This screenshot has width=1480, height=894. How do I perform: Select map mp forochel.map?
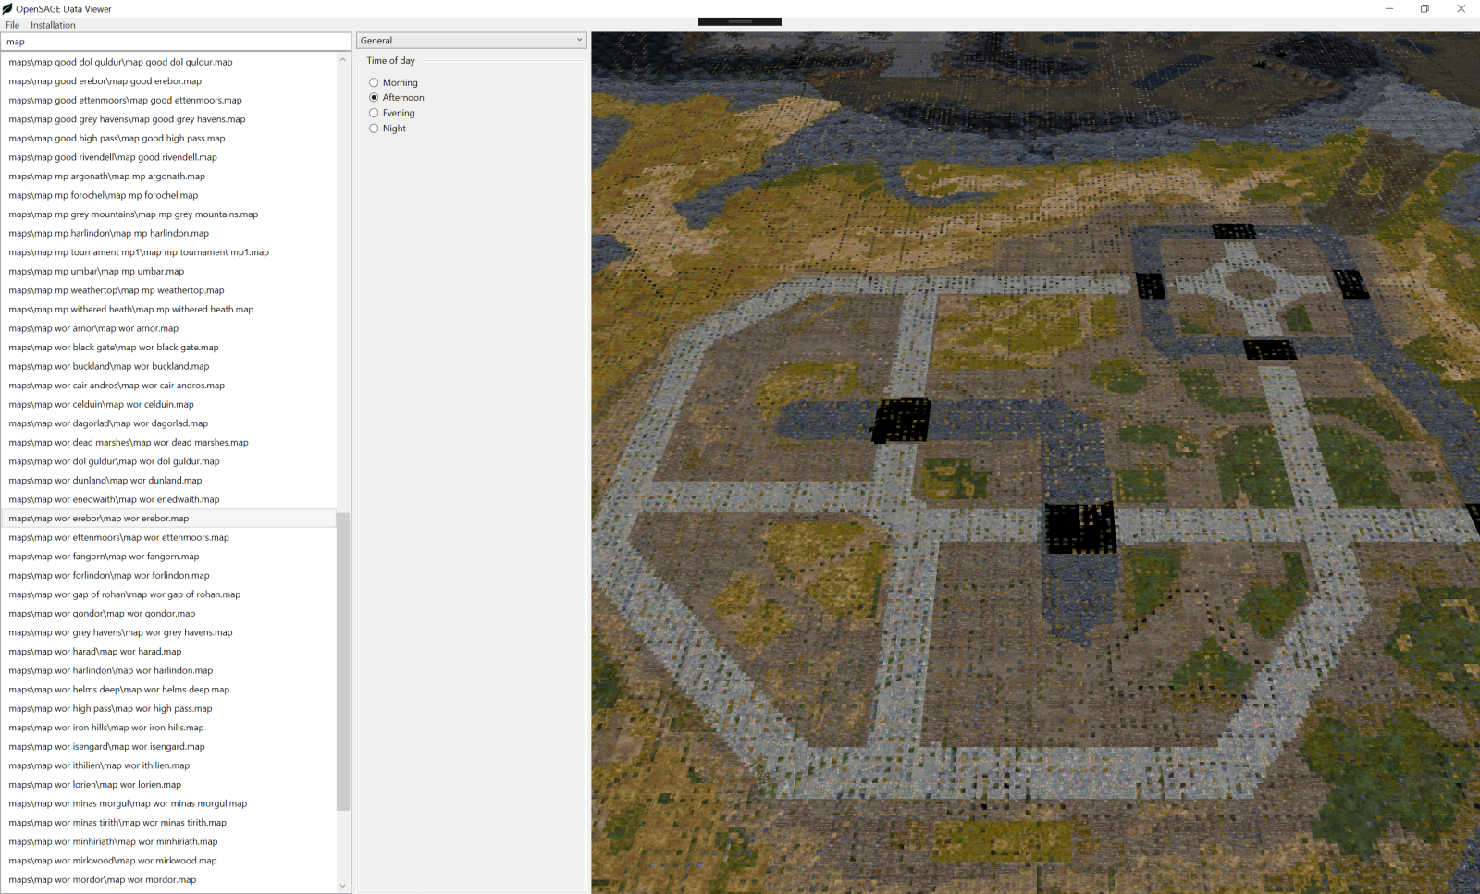168,195
